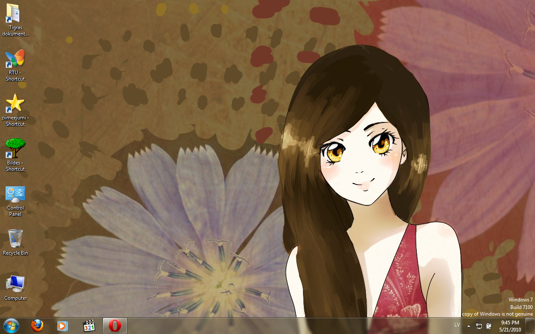Click the Show desktop button

[530, 326]
